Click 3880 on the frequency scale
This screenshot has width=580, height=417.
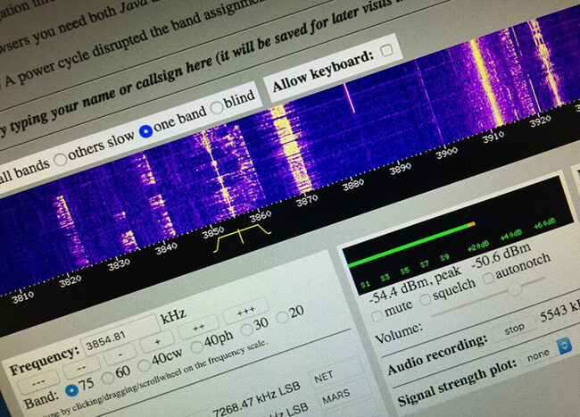click(x=352, y=184)
